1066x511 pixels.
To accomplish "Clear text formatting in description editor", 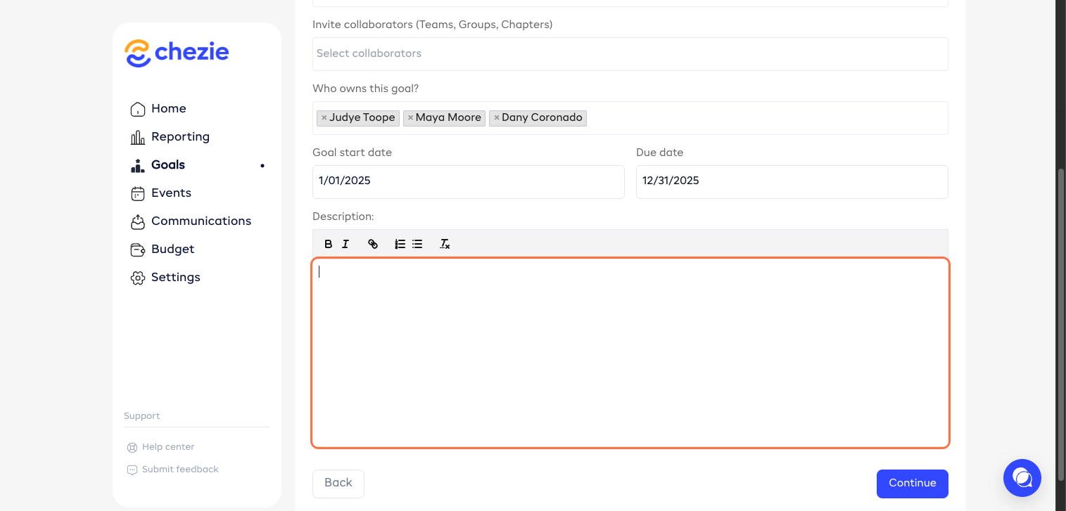I will (445, 244).
